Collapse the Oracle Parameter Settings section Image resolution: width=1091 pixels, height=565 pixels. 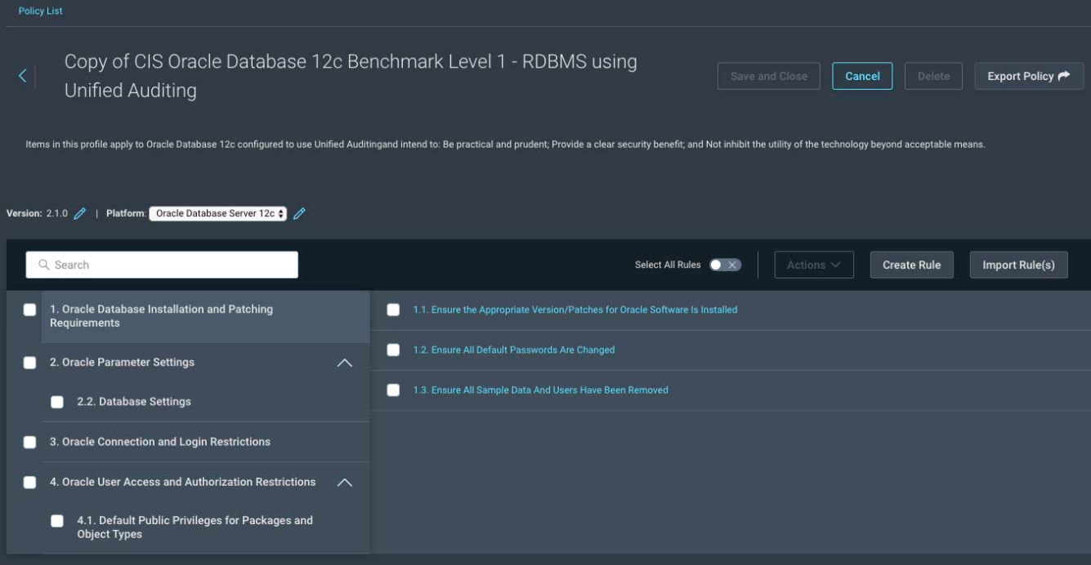(345, 363)
